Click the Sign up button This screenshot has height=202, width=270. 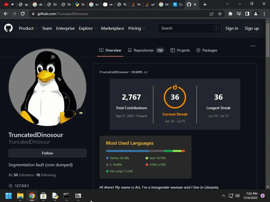pyautogui.click(x=252, y=28)
